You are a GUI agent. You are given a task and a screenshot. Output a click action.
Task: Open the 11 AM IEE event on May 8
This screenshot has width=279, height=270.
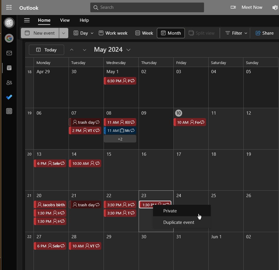pos(120,122)
